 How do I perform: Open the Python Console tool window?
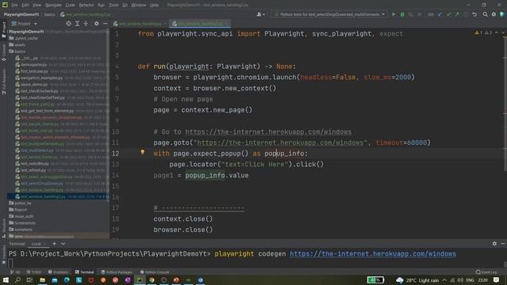(155, 272)
